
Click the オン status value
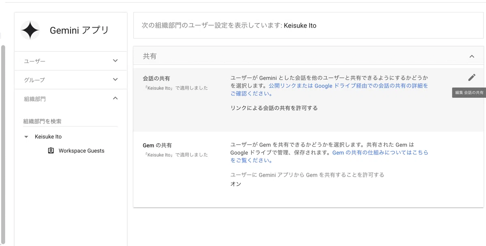click(x=236, y=184)
